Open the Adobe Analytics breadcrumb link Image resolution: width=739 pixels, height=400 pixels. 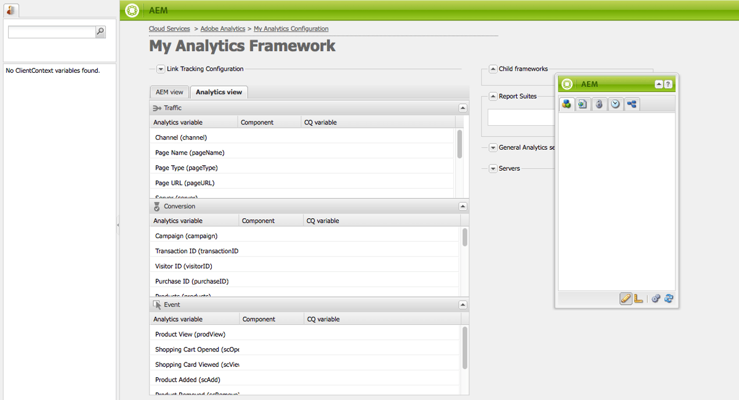pyautogui.click(x=223, y=28)
